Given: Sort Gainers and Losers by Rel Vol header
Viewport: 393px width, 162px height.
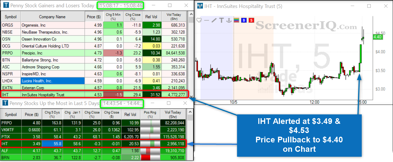Looking at the screenshot, I should pyautogui.click(x=151, y=17).
